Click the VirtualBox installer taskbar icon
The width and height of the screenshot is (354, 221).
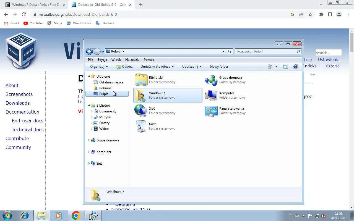point(93,215)
